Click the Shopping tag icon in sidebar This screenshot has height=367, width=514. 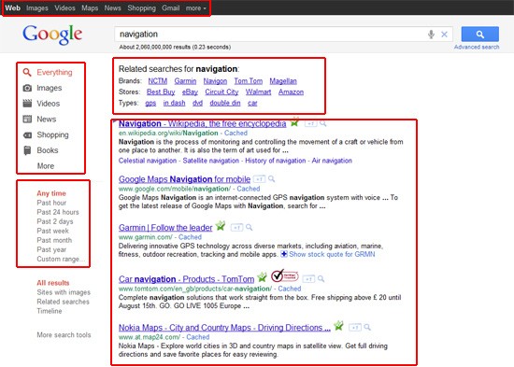(27, 134)
